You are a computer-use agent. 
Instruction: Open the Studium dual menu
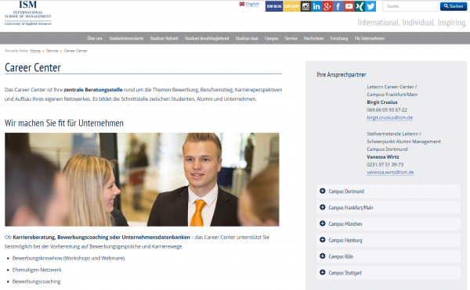[x=247, y=38]
